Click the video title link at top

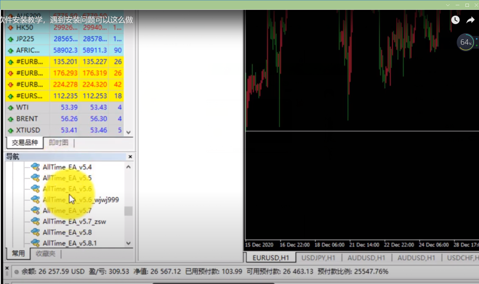coord(67,20)
